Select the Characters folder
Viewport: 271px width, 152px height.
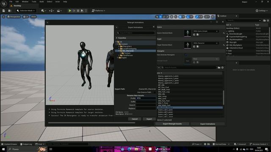127,46
